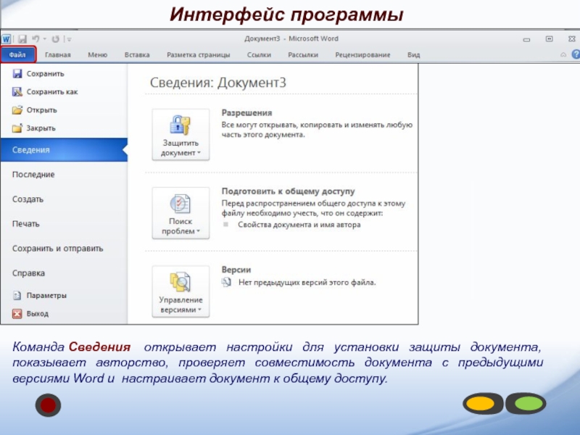Select the Рецензирование ribbon tab
This screenshot has height=435, width=580.
(x=362, y=54)
